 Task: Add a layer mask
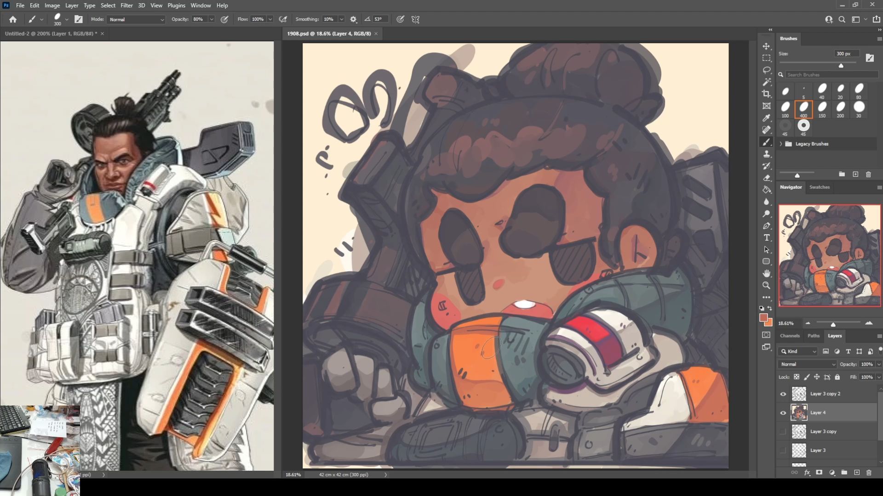[x=819, y=473]
